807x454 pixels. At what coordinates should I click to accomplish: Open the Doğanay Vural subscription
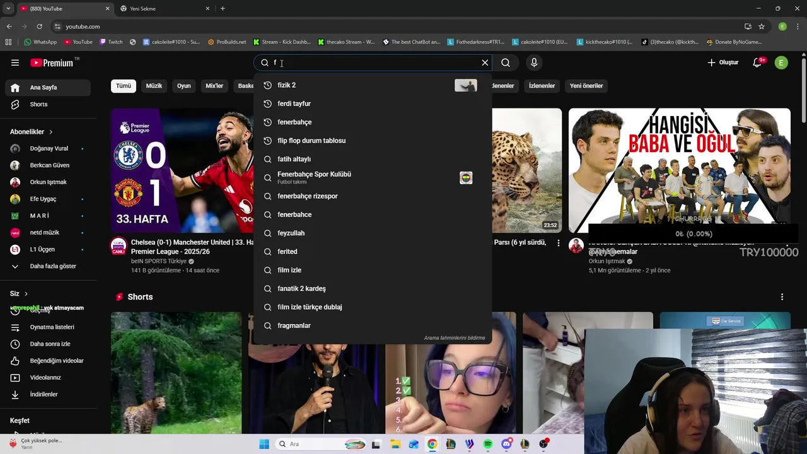48,148
